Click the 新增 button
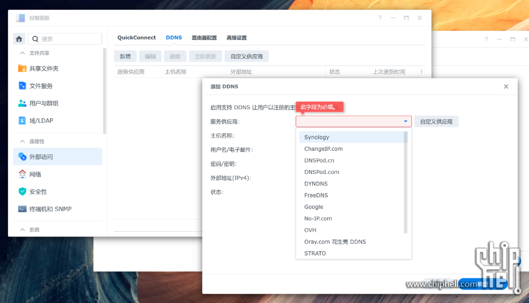Screen dimensions: 529x303 125,56
